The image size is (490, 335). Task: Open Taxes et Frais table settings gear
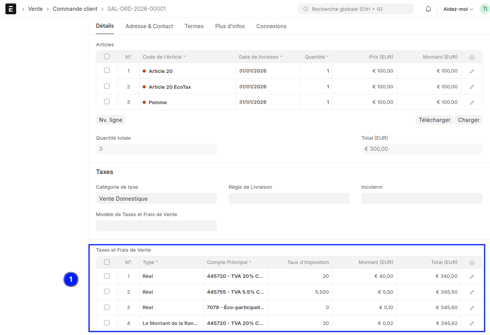[471, 262]
